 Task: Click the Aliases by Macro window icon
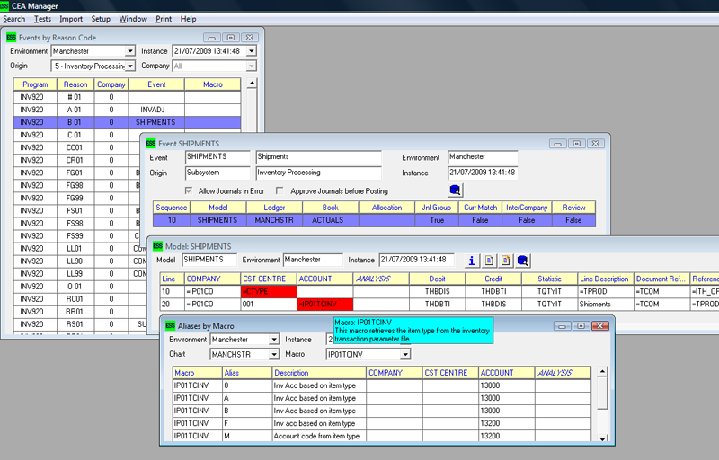(169, 325)
